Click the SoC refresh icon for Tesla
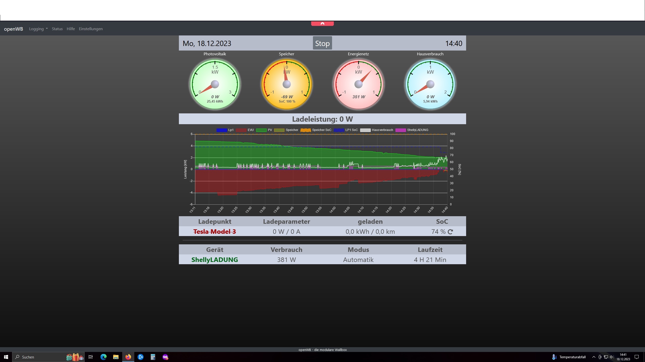The width and height of the screenshot is (645, 362). (x=450, y=232)
